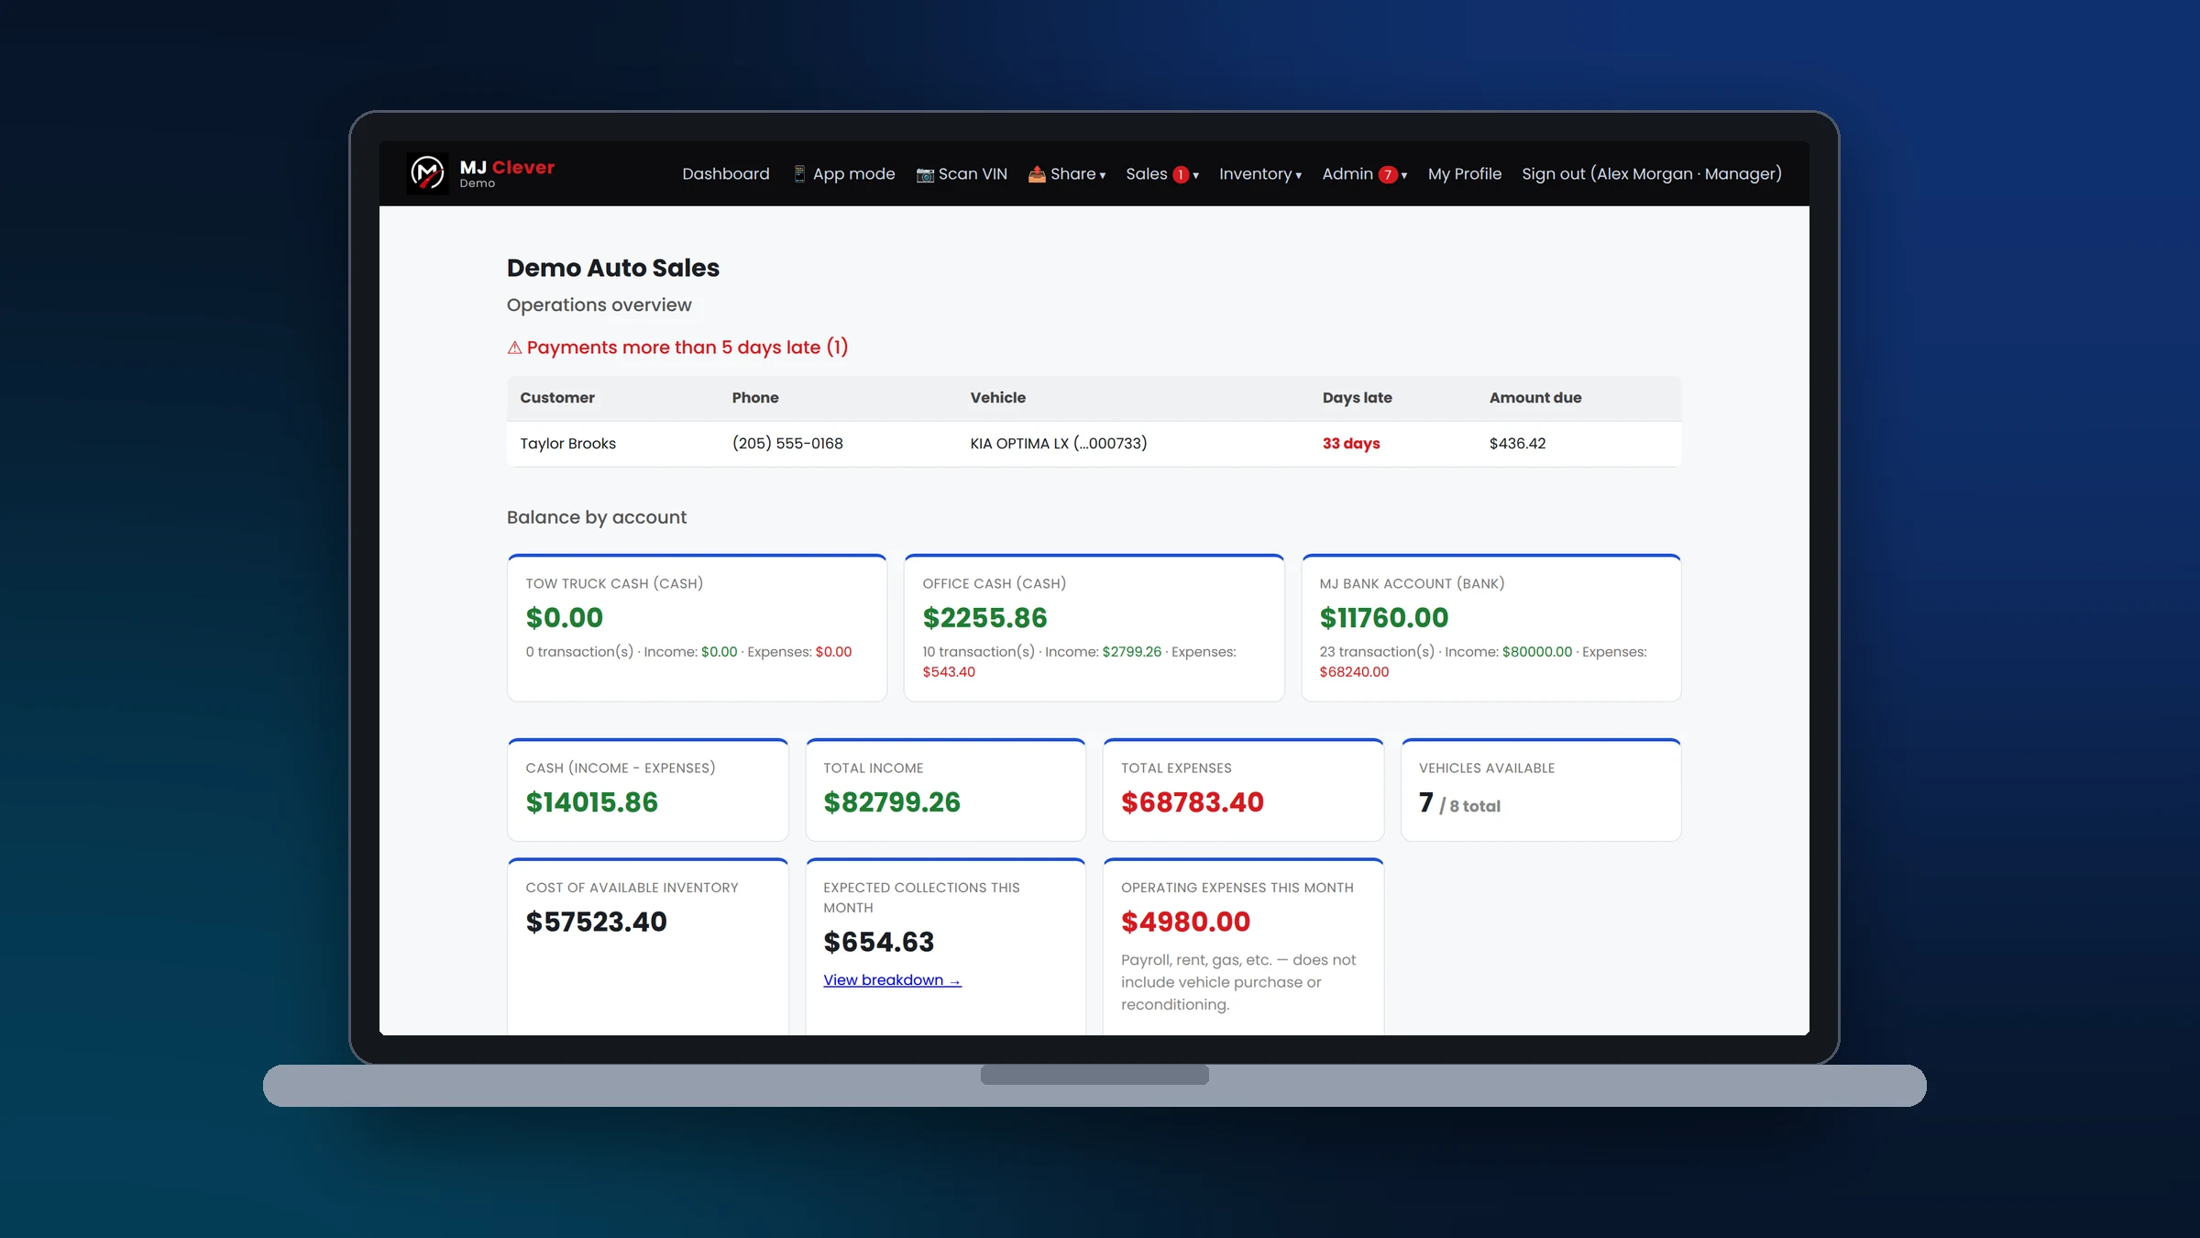The image size is (2200, 1238).
Task: Click the Customer column header
Action: click(x=557, y=398)
